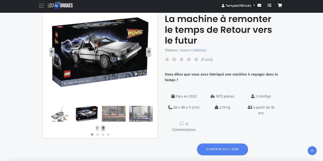323x161 pixels.
Task: Open the hamburger navigation menu
Action: [x=41, y=6]
